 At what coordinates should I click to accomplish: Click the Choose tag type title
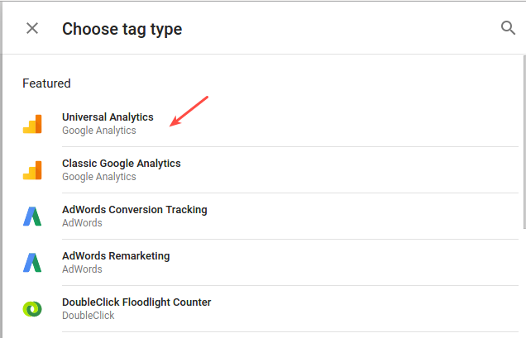click(x=122, y=29)
